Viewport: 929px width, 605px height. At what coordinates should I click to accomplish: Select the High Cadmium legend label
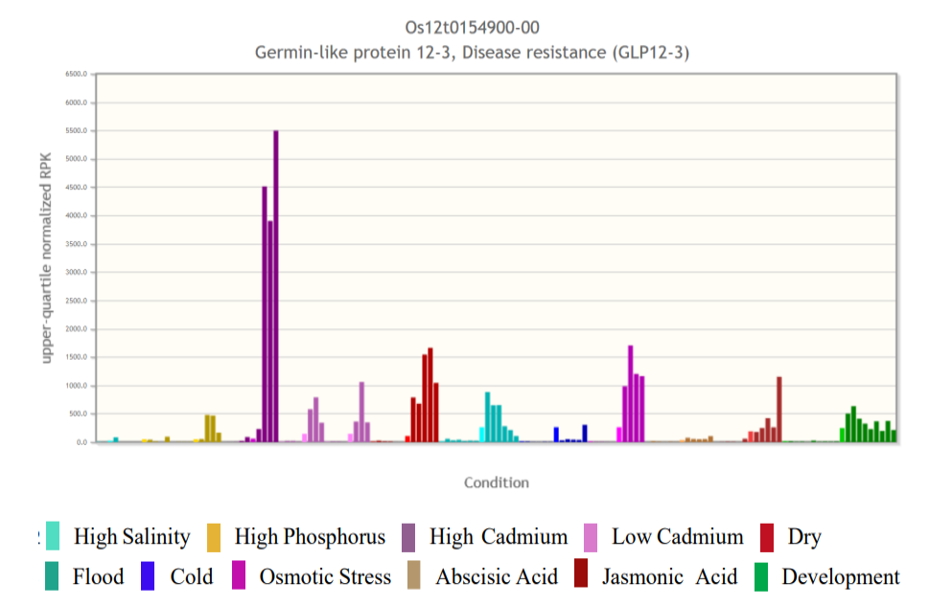tap(499, 537)
